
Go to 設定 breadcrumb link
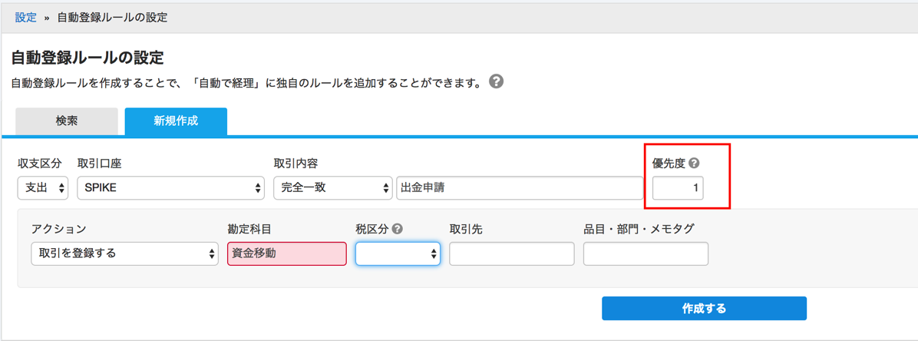click(26, 18)
